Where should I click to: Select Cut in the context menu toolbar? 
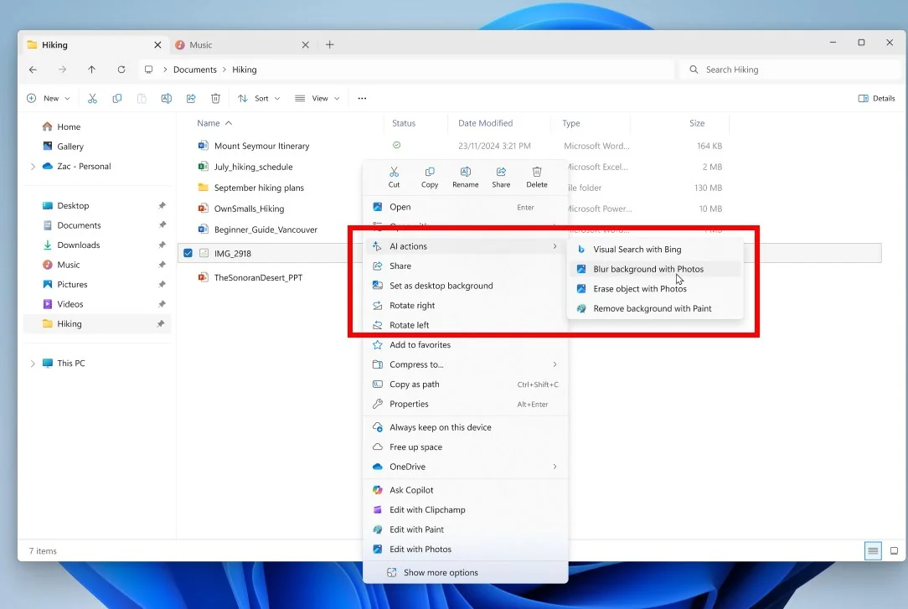tap(394, 177)
